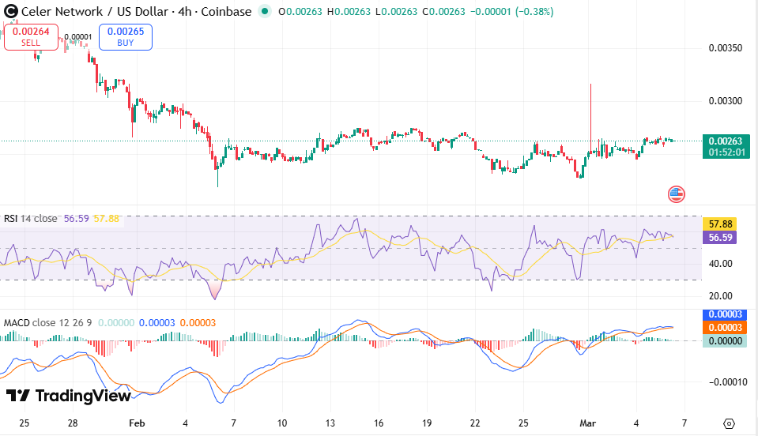
Task: Click the 19 date axis label
Action: [427, 423]
